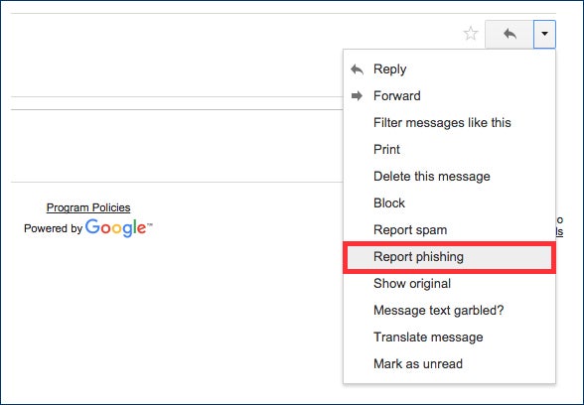Screen dimensions: 584x405
Task: Select Filter messages like this
Action: point(449,123)
